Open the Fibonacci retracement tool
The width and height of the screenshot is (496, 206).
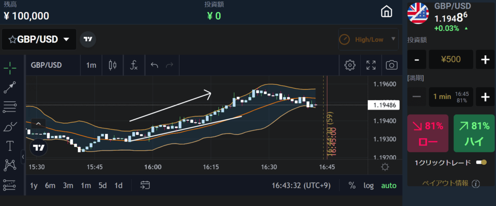click(9, 106)
